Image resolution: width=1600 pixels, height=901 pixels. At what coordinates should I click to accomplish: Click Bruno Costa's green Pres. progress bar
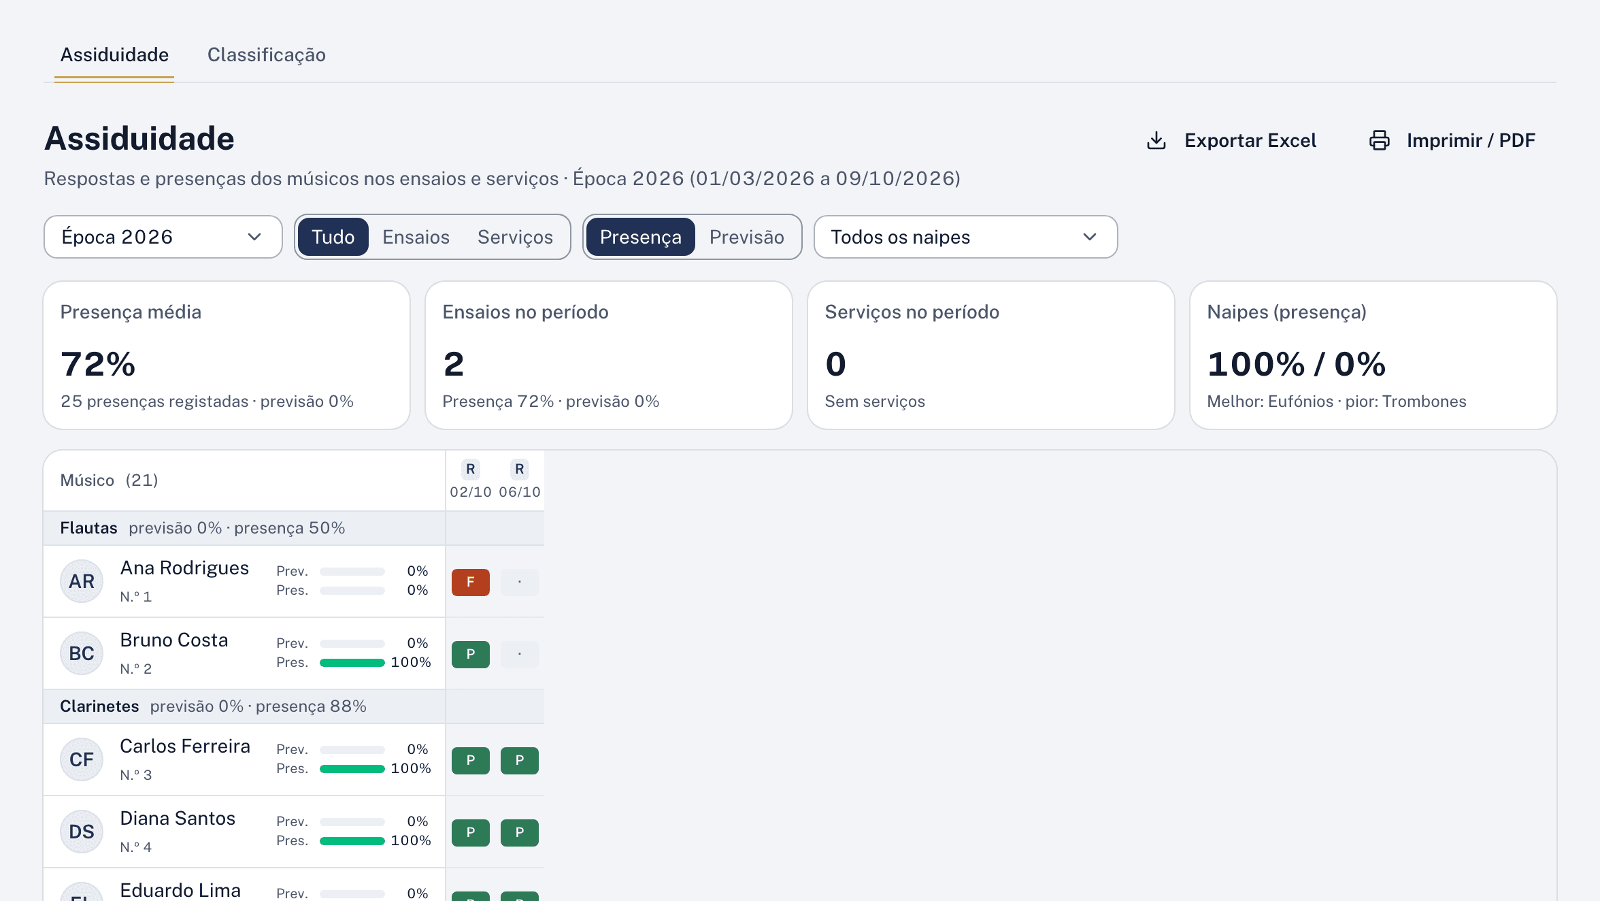(352, 663)
